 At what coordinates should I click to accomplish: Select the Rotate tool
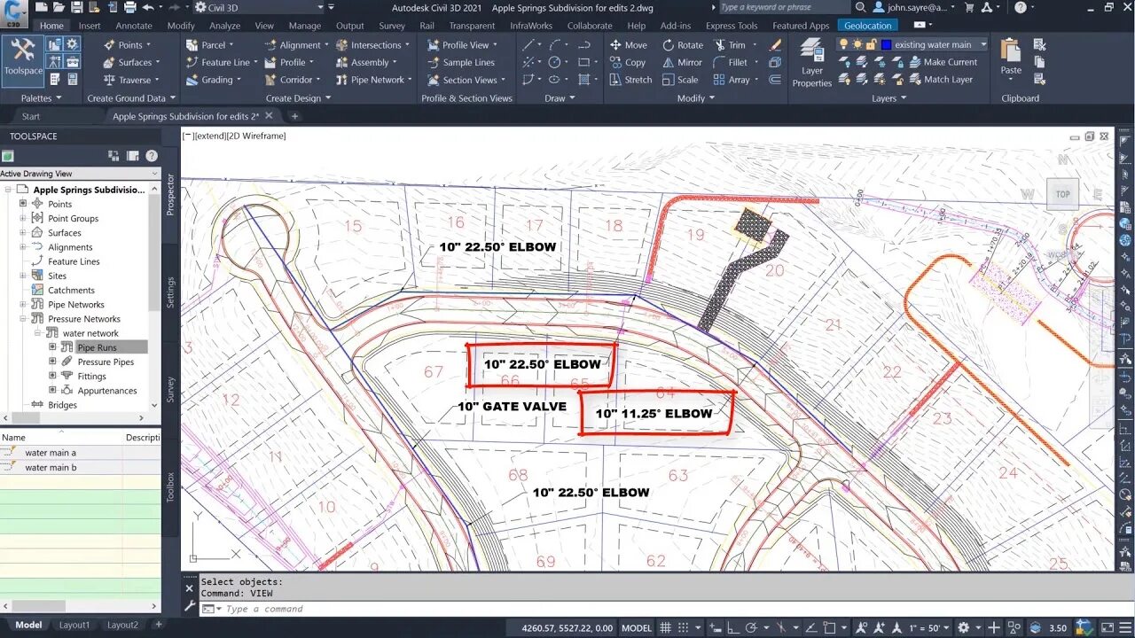682,44
